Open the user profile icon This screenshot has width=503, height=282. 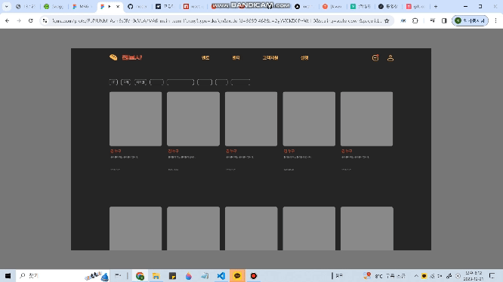[390, 58]
